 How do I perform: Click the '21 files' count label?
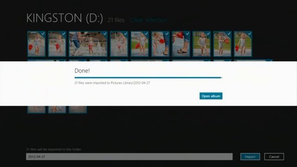(116, 20)
